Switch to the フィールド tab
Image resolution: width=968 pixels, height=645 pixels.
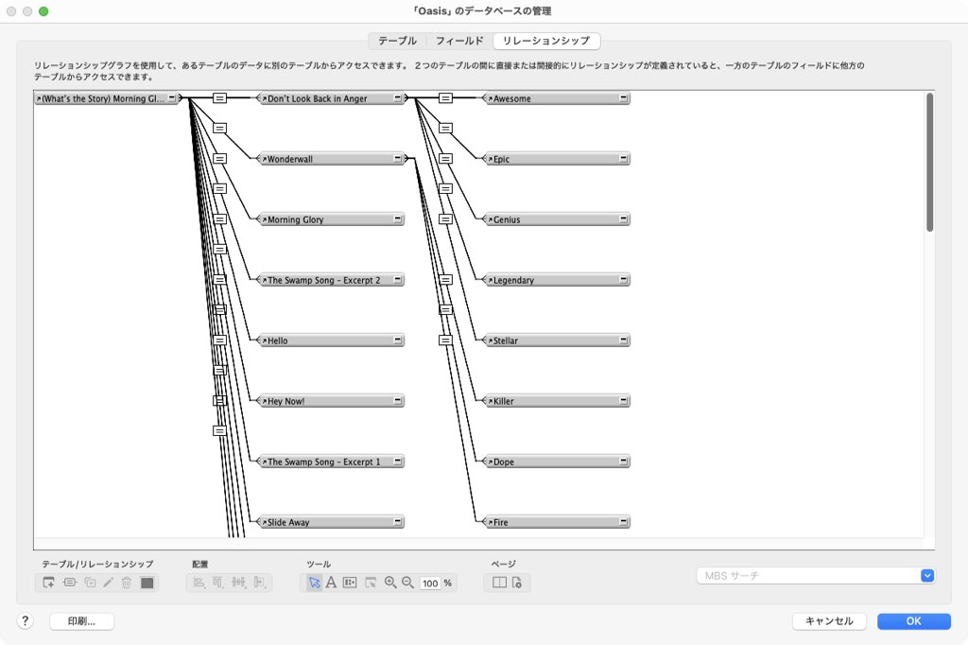459,41
